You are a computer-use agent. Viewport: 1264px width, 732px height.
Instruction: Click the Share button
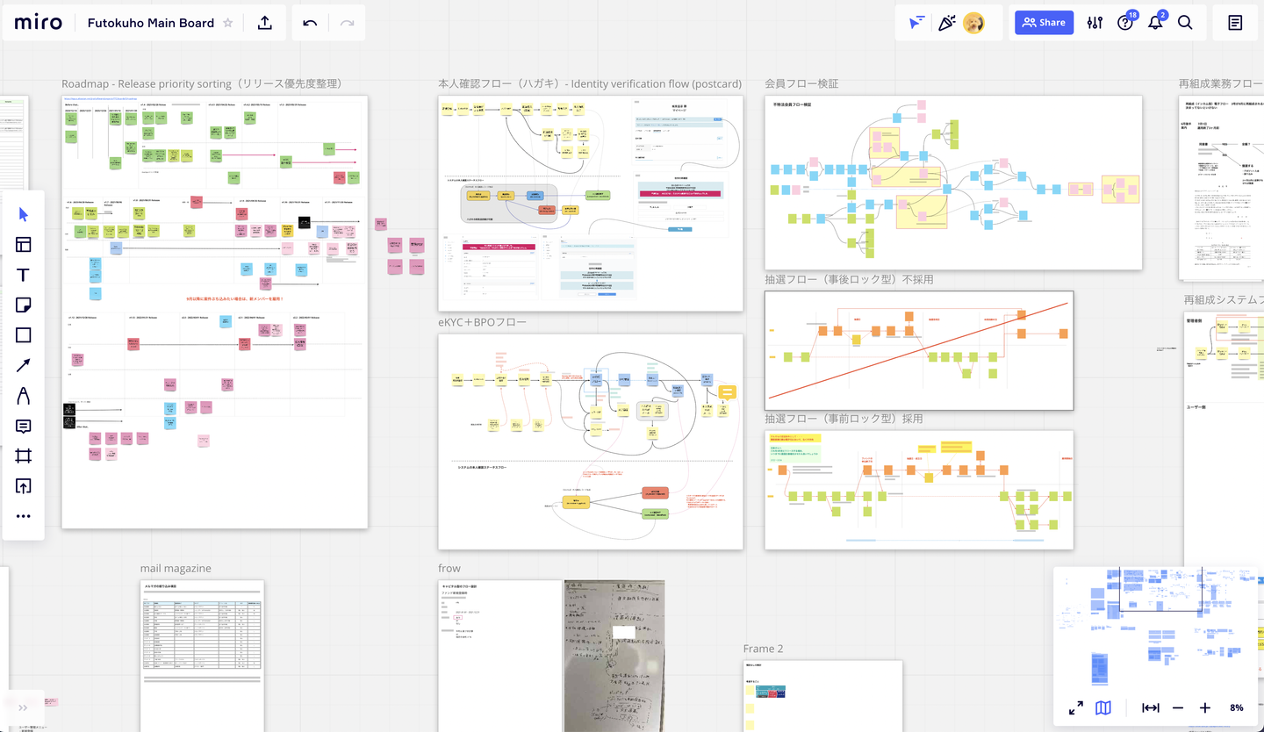[1044, 23]
